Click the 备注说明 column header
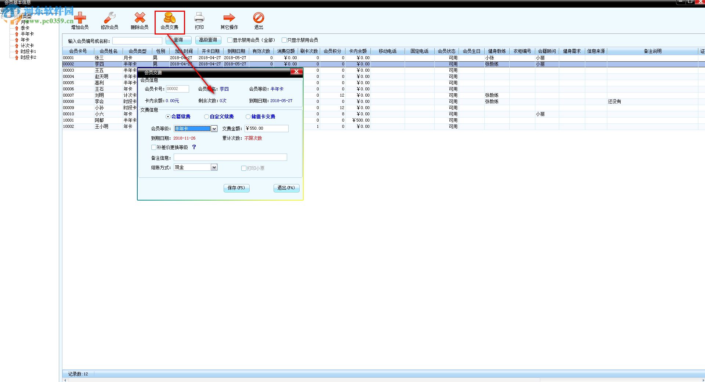 652,51
